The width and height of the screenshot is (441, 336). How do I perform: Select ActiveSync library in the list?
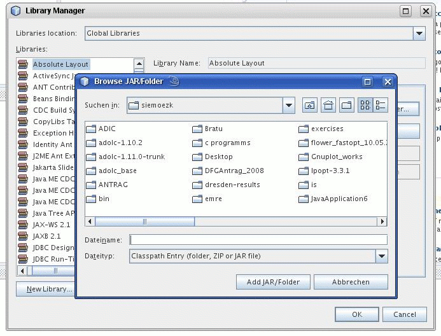point(46,76)
